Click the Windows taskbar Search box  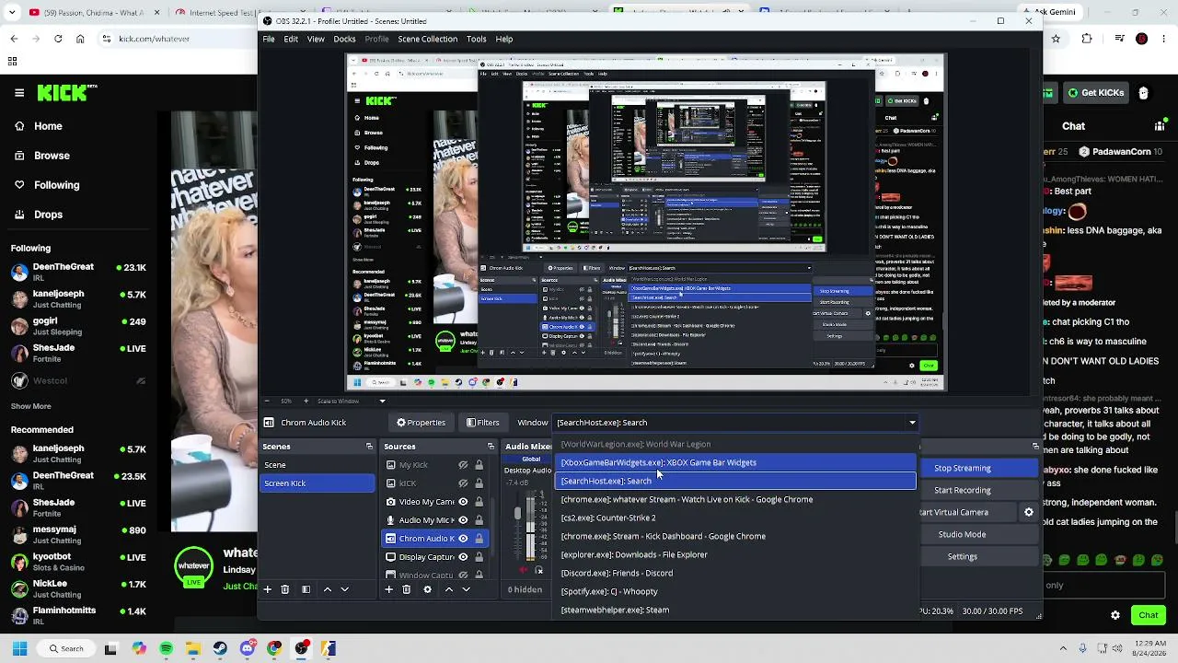point(68,649)
